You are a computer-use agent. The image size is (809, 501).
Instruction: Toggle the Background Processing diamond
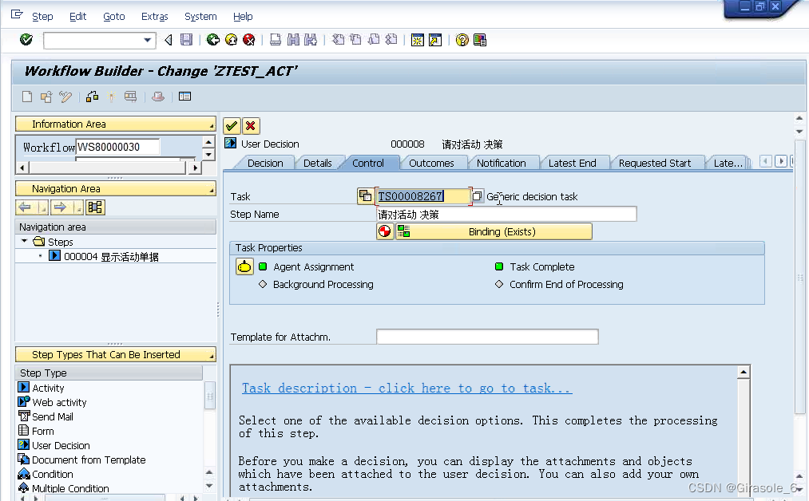pyautogui.click(x=263, y=284)
